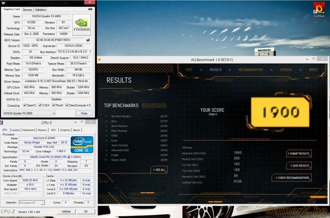The image size is (330, 218).
Task: Open the CPU-Z Mainboard tab
Action: 29,130
